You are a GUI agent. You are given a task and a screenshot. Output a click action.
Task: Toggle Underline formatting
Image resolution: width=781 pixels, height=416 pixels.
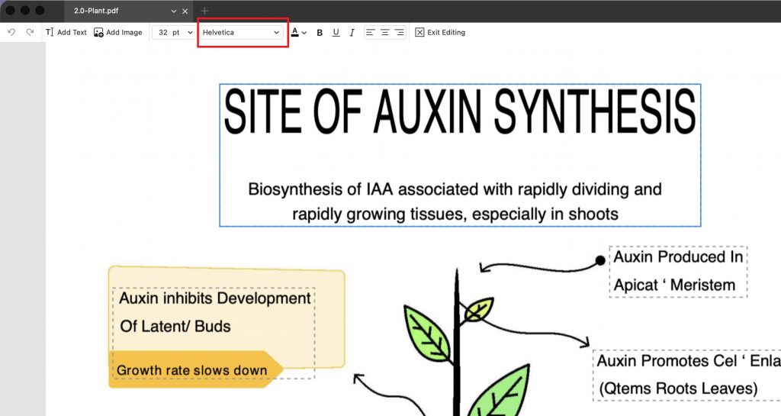(x=336, y=32)
